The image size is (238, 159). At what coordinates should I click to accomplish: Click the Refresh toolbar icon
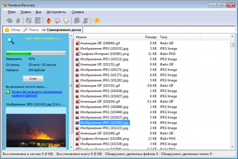point(29,20)
